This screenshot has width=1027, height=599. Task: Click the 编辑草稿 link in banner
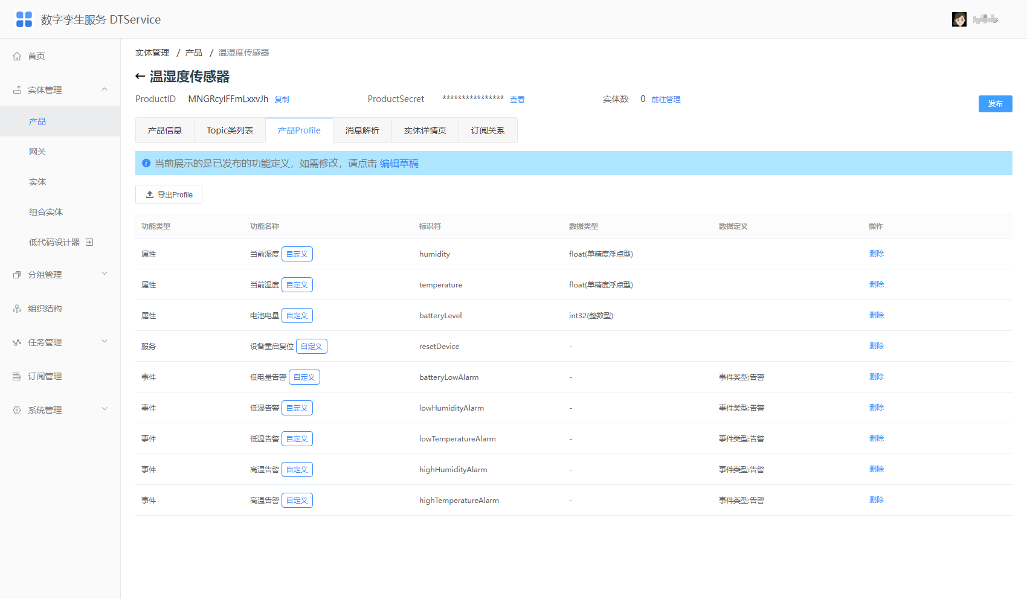[399, 163]
